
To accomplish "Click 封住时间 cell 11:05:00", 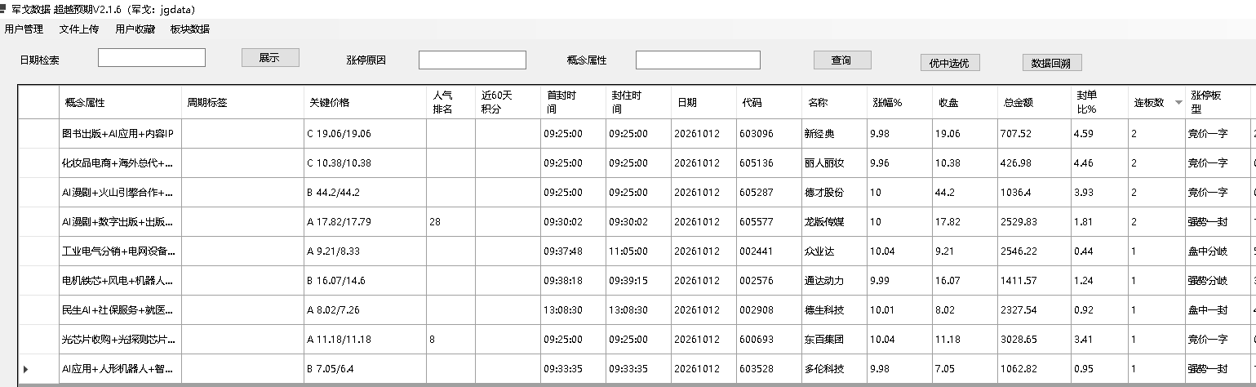I will click(x=638, y=251).
